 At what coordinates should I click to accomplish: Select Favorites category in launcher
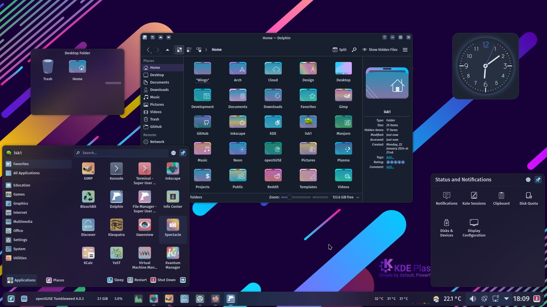[38, 164]
